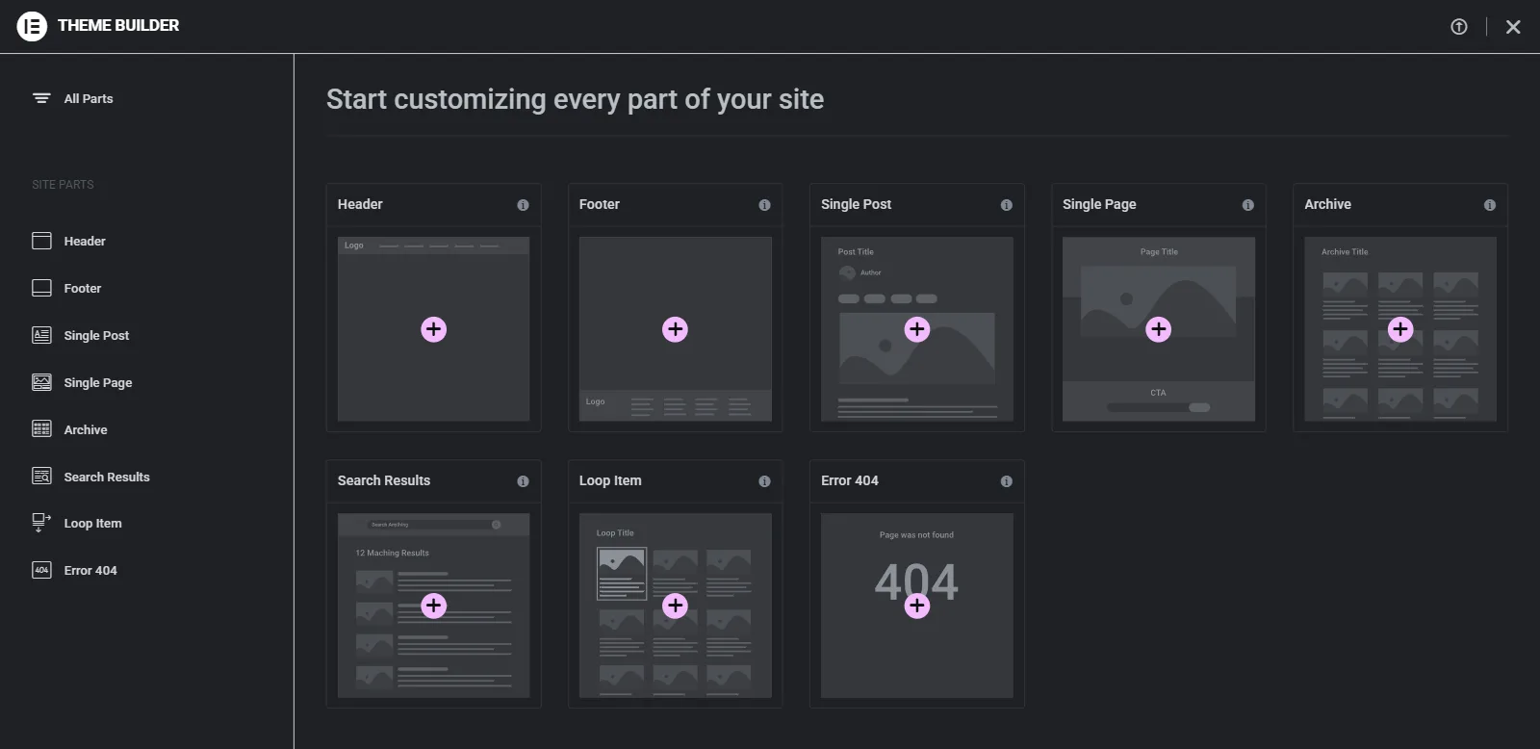Click the Archive sidebar icon
Screen dimensions: 1540x749
point(41,429)
